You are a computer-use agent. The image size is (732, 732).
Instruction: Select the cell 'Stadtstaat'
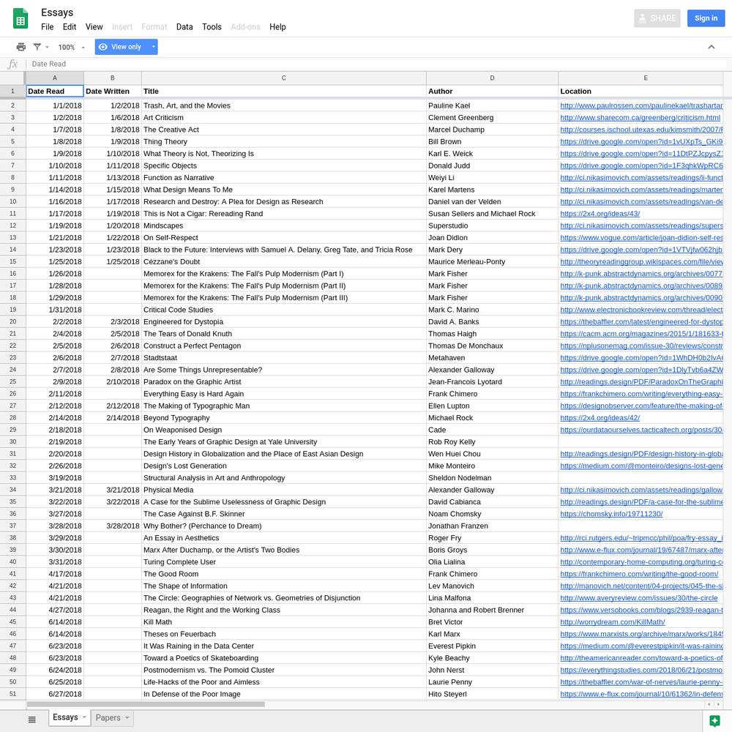pyautogui.click(x=284, y=358)
